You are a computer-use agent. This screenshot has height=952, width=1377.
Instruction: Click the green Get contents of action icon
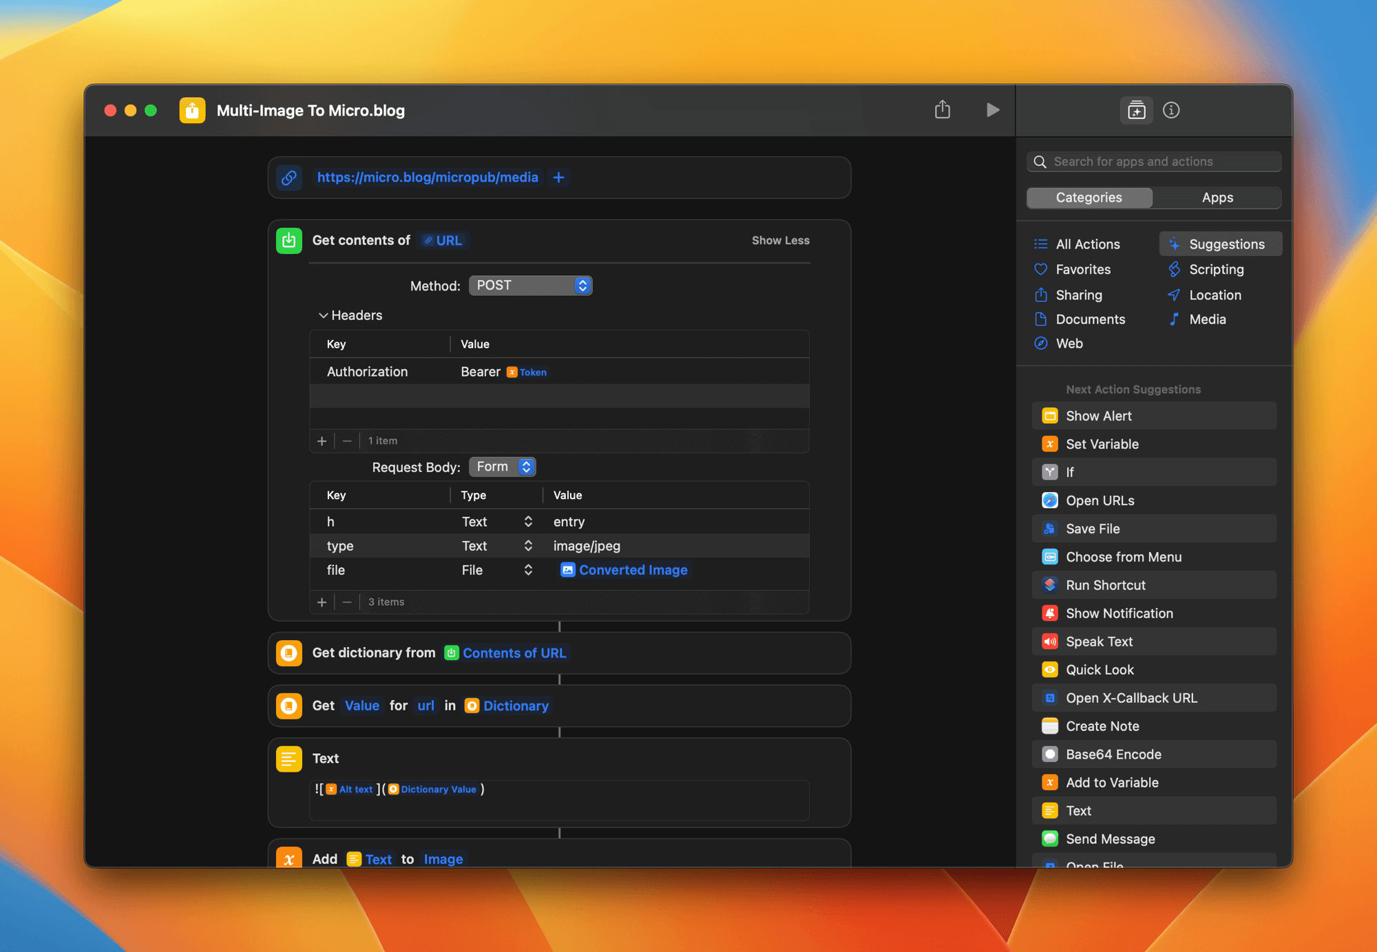[289, 240]
